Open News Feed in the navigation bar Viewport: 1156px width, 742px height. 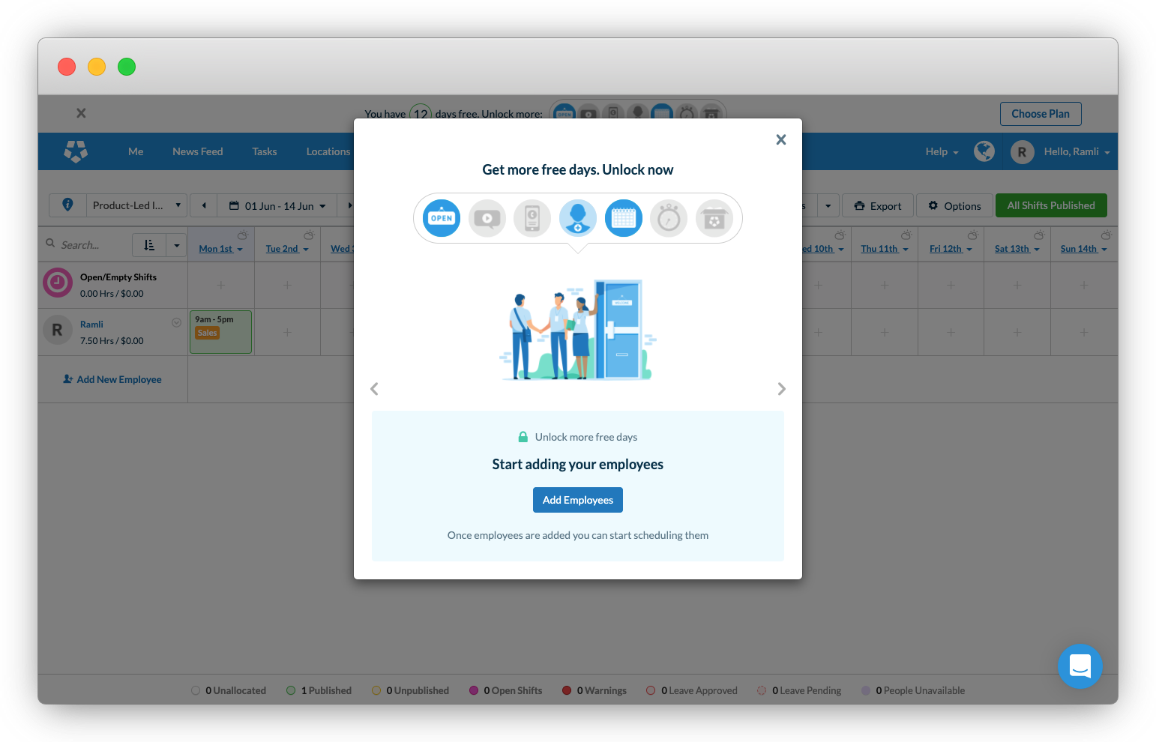click(198, 151)
